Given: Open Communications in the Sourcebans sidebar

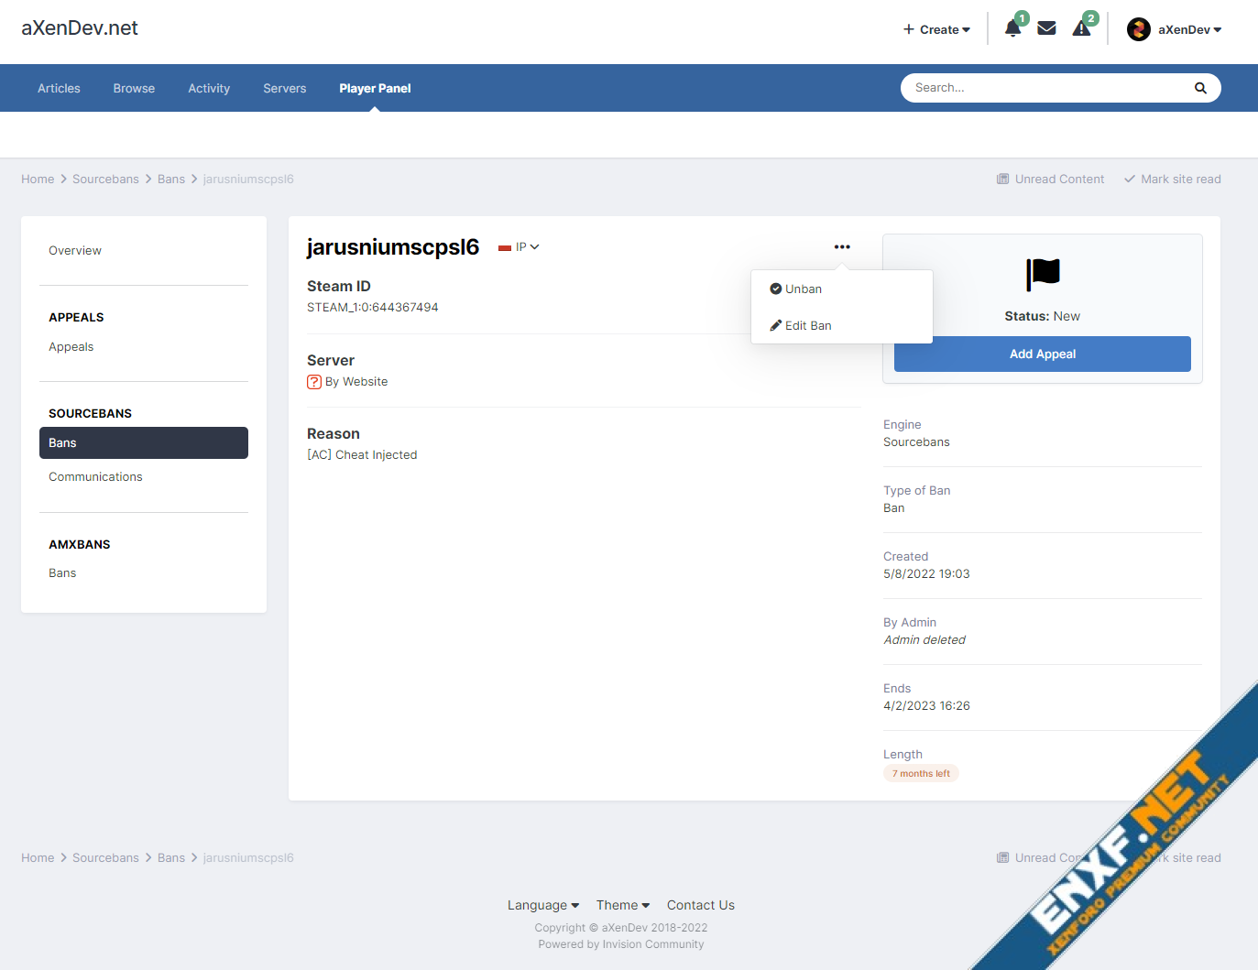Looking at the screenshot, I should (x=95, y=476).
